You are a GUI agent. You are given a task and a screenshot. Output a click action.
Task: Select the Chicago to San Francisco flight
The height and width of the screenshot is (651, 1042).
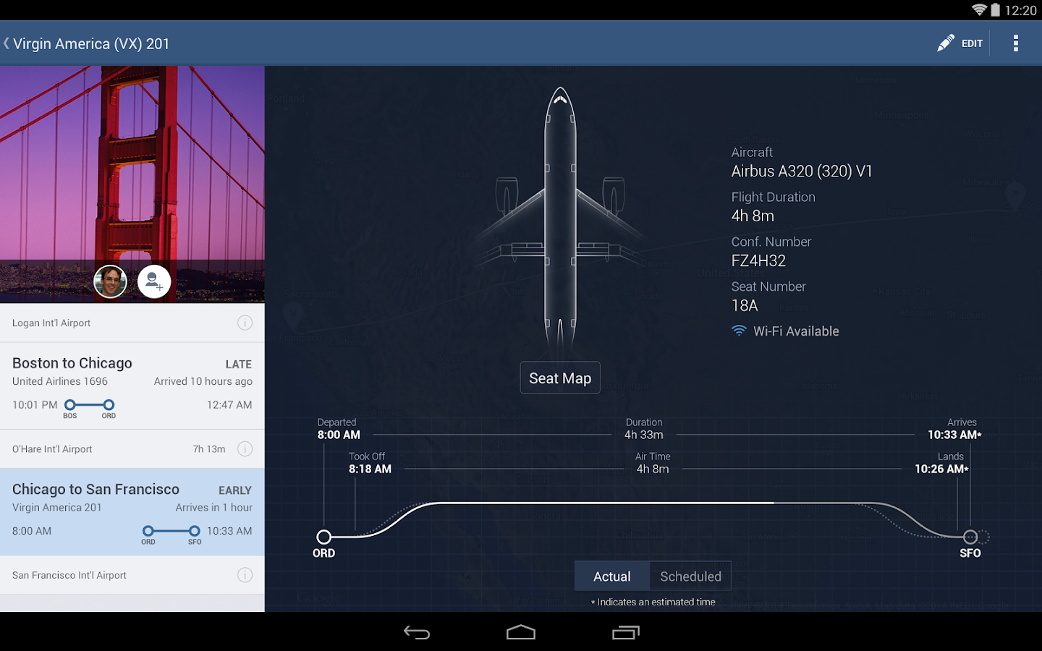click(132, 512)
